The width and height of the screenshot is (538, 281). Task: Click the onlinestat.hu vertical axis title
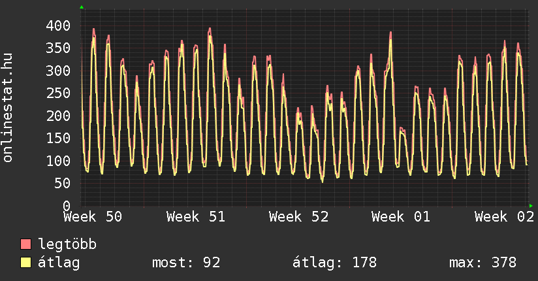[8, 108]
